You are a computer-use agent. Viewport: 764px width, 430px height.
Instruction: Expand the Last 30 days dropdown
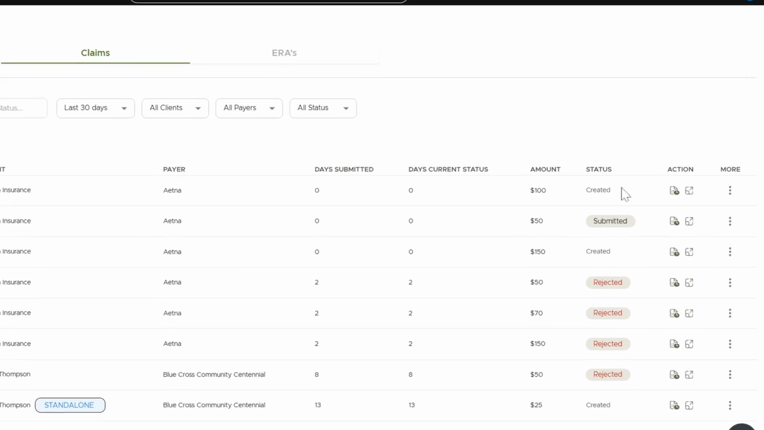[x=95, y=108]
